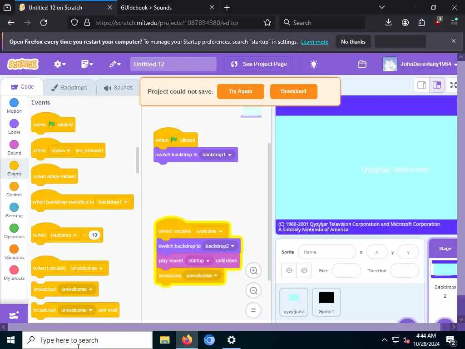The image size is (465, 349).
Task: Select the Sprite1 thumbnail
Action: tap(326, 302)
